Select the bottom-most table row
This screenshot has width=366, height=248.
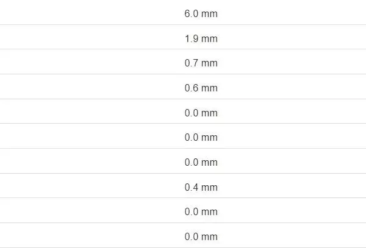(x=91, y=236)
